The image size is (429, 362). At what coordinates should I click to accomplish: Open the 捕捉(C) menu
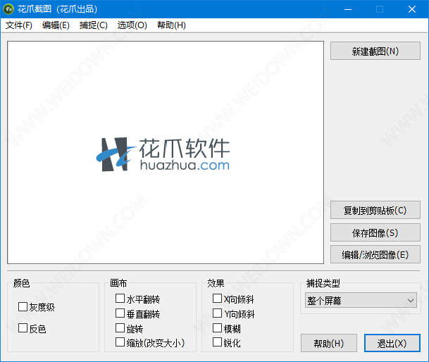click(x=94, y=25)
